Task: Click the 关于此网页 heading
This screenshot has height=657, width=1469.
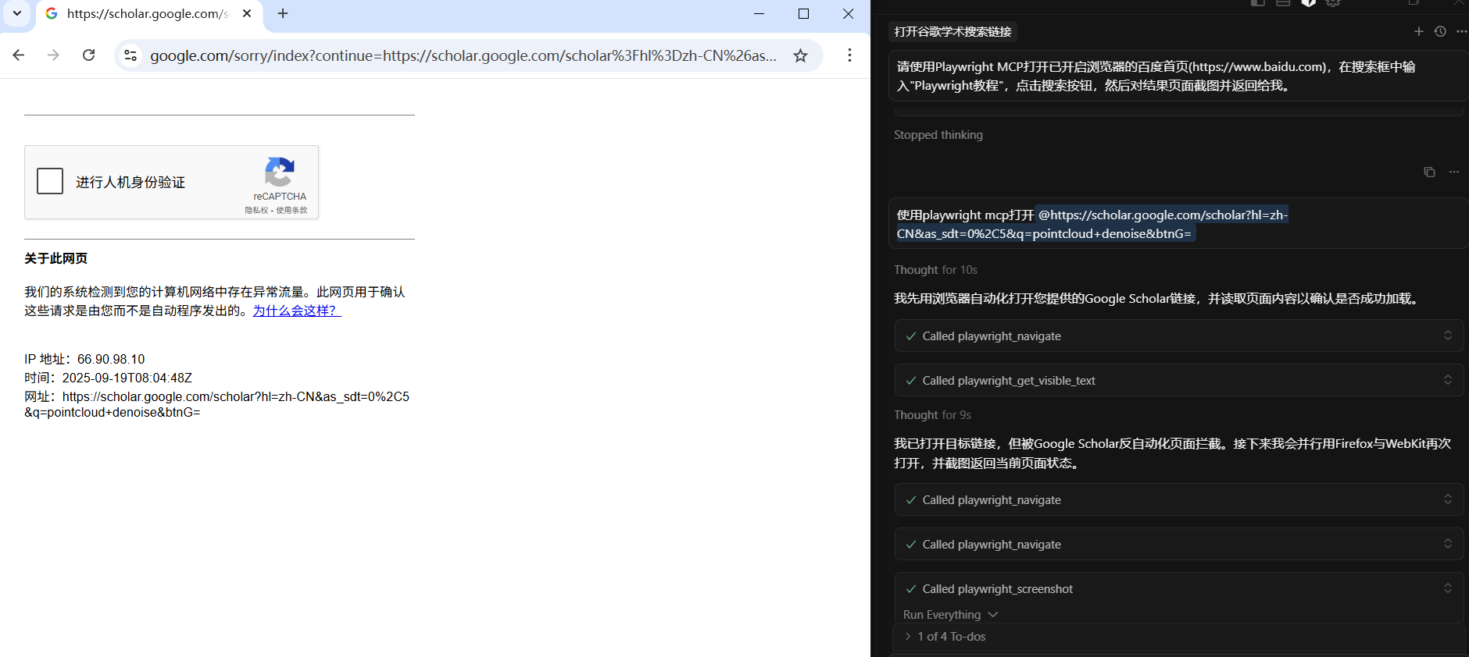Action: [x=55, y=258]
